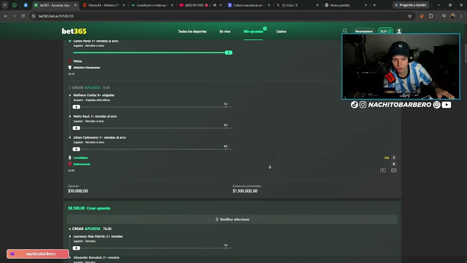
Task: Switch to Corinthians vs Internacional tab
Action: coord(153,5)
